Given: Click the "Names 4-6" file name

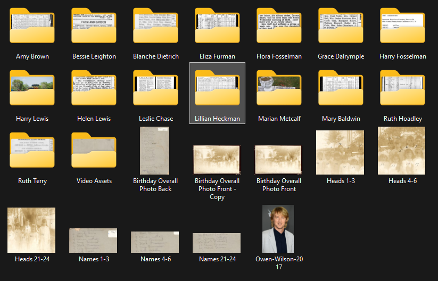Looking at the screenshot, I should (x=155, y=259).
